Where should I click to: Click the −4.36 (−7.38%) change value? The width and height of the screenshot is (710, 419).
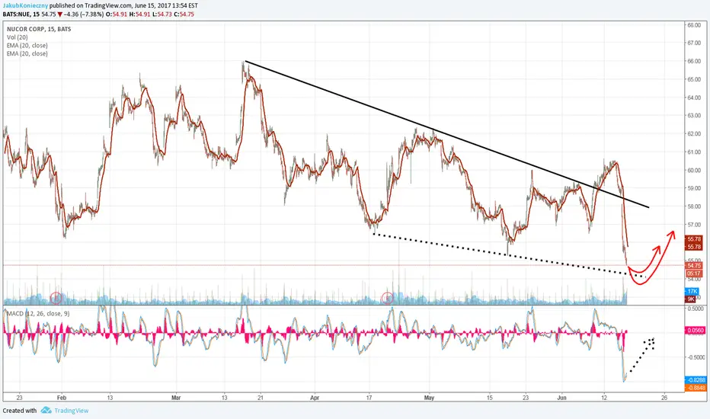tap(85, 14)
